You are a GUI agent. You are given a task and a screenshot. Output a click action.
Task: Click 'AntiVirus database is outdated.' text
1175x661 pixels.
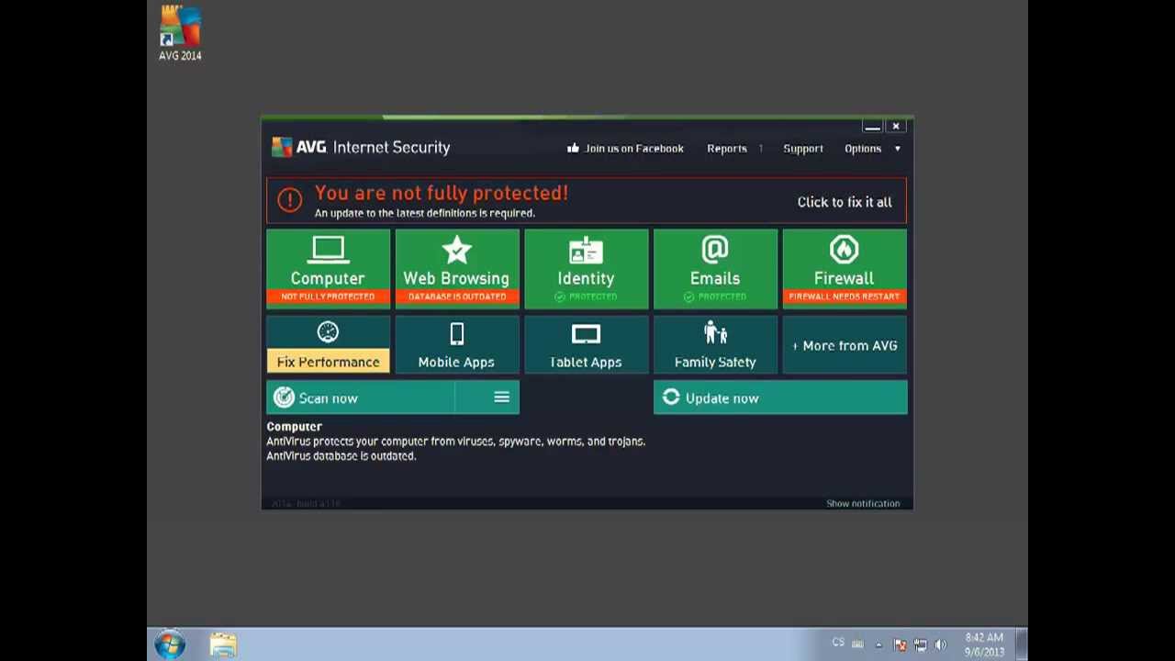click(x=341, y=455)
